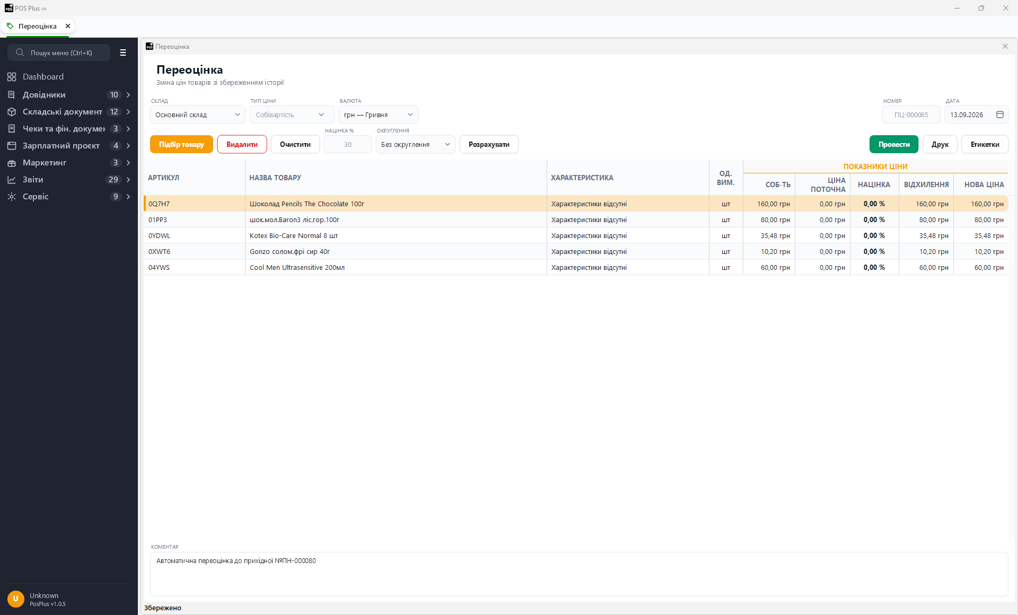Click the red Видалити button
Image resolution: width=1018 pixels, height=615 pixels.
point(242,144)
